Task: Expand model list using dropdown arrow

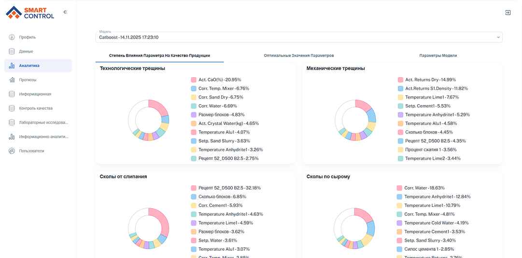Action: click(498, 37)
